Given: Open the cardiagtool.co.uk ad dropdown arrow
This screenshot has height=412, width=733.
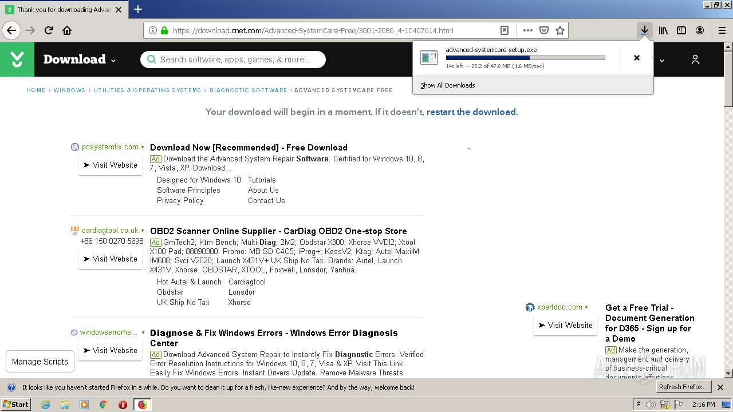Looking at the screenshot, I should (x=143, y=231).
